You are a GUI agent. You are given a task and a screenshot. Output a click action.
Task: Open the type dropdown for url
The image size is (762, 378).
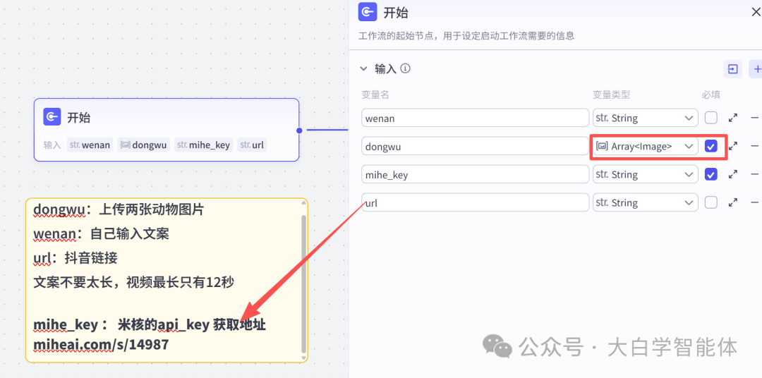[x=646, y=202]
